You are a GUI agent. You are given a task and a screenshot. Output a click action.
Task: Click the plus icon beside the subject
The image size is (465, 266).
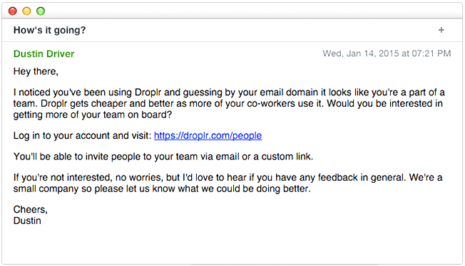[x=441, y=30]
